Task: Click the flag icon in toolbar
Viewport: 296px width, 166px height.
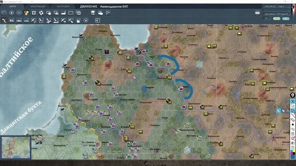Action: tap(108, 13)
